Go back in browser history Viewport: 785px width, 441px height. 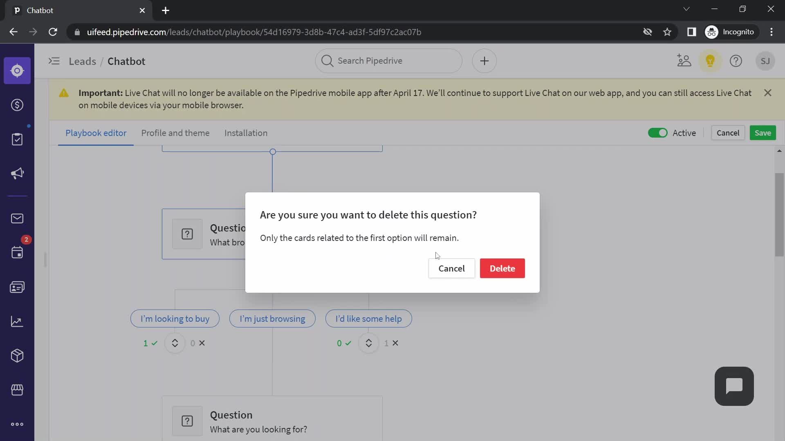tap(13, 32)
